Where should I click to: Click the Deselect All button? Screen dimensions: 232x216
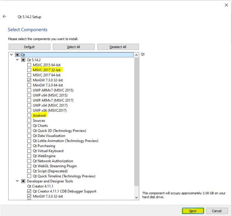click(x=118, y=47)
